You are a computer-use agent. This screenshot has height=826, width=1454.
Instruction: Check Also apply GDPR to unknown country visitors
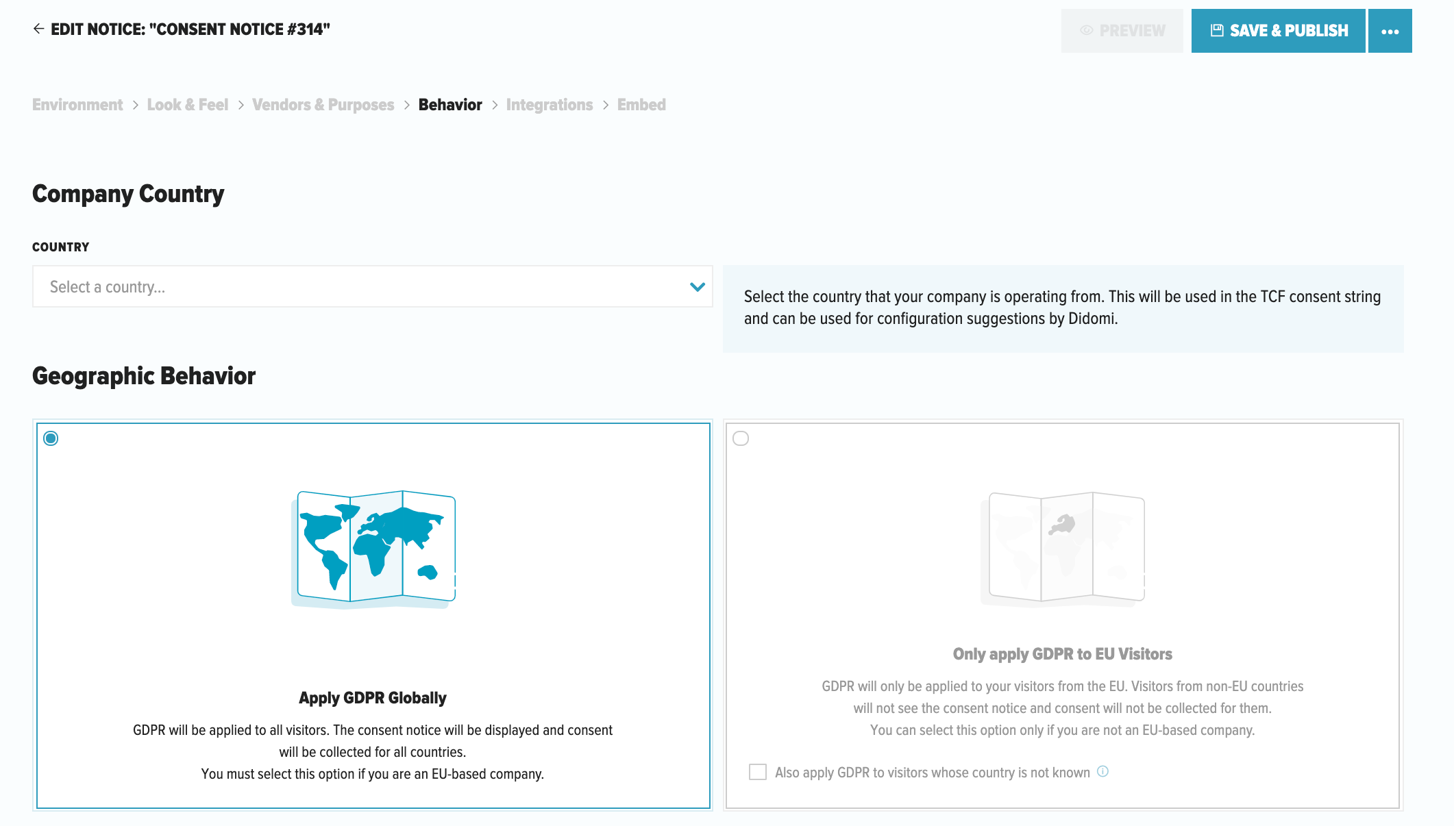(x=758, y=772)
